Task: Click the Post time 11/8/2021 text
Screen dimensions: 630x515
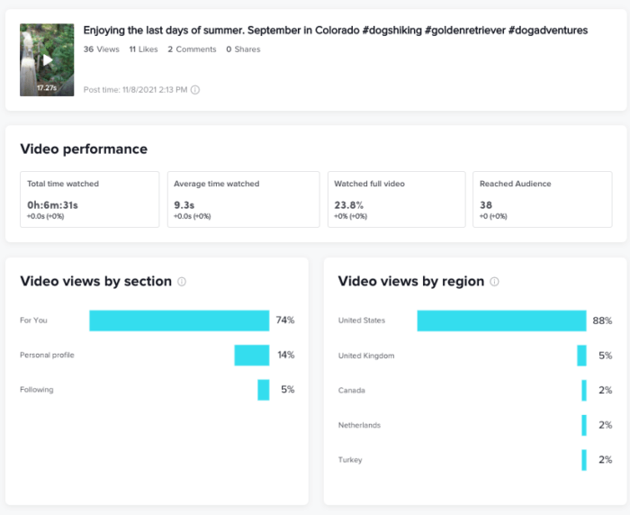Action: pos(135,90)
